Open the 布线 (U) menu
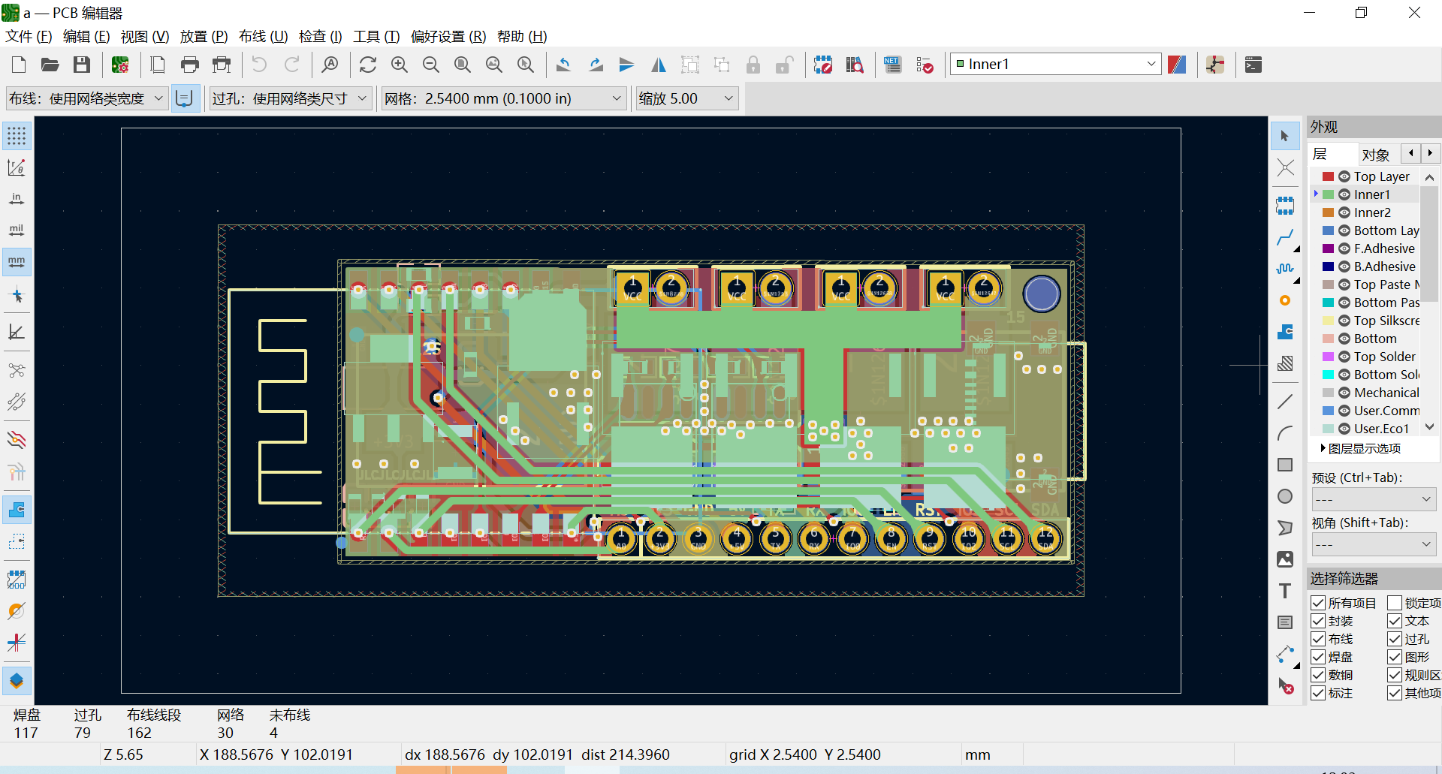Viewport: 1442px width, 774px height. tap(263, 36)
